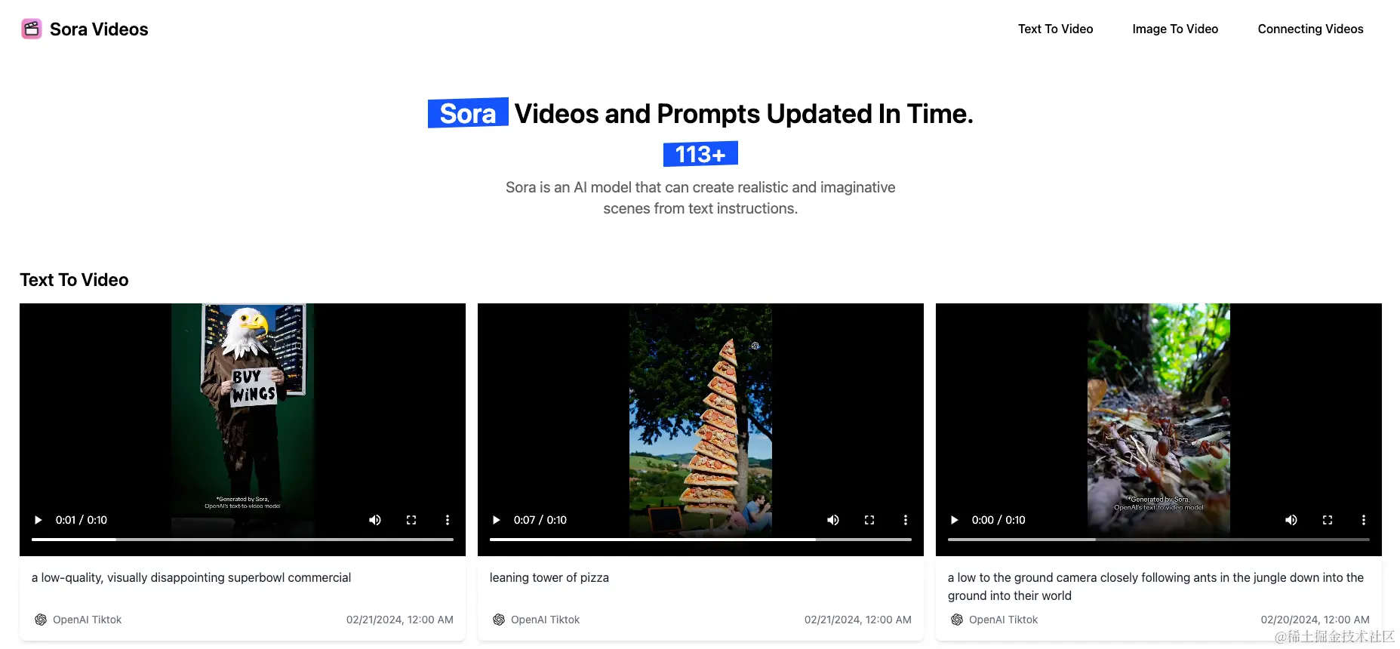
Task: Open OpenAI Tiktok link under superbowl commercial
Action: coord(87,620)
